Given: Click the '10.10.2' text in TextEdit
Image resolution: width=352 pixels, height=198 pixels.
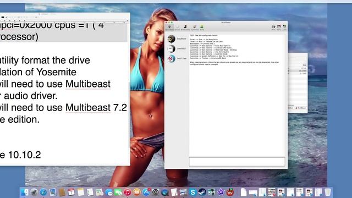Looking at the screenshot, I should pyautogui.click(x=24, y=155).
